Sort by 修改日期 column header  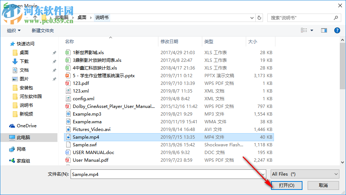(x=169, y=41)
